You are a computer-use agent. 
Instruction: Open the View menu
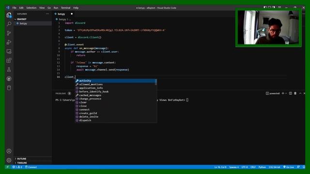click(x=42, y=8)
